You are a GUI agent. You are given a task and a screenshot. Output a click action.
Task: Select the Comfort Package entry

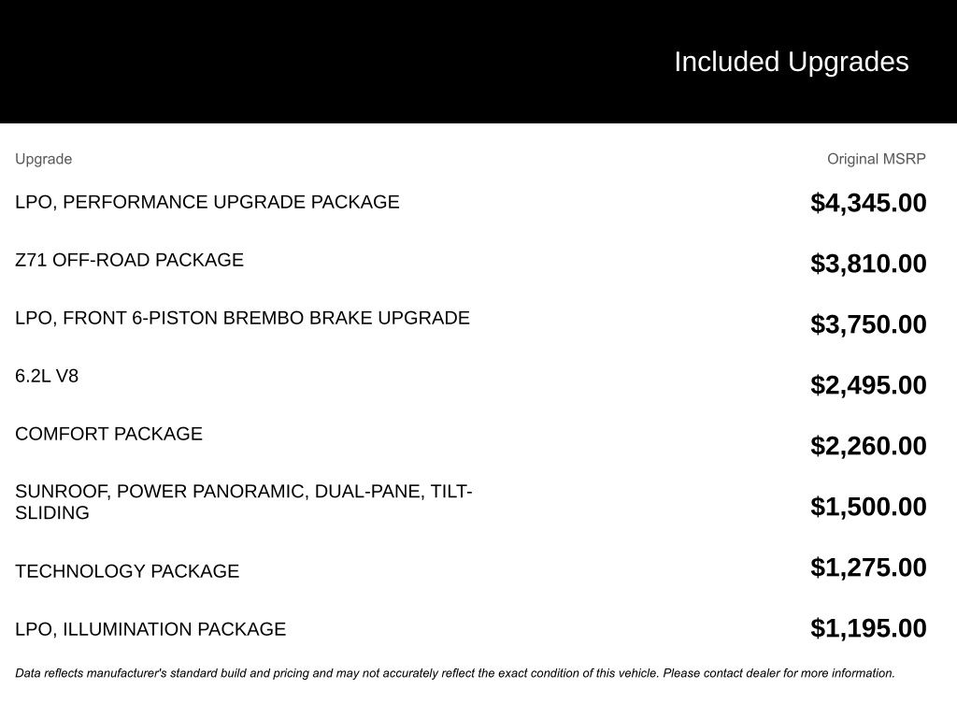point(108,434)
